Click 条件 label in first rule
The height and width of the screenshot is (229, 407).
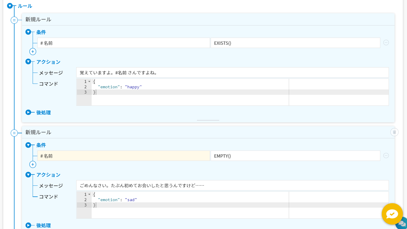pos(41,32)
